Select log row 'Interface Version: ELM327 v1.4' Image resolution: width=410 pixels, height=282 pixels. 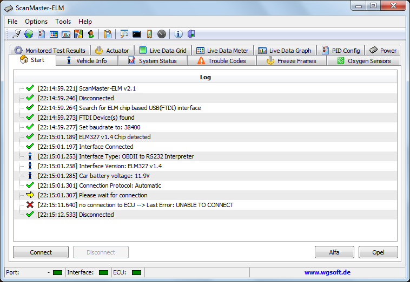click(x=205, y=166)
